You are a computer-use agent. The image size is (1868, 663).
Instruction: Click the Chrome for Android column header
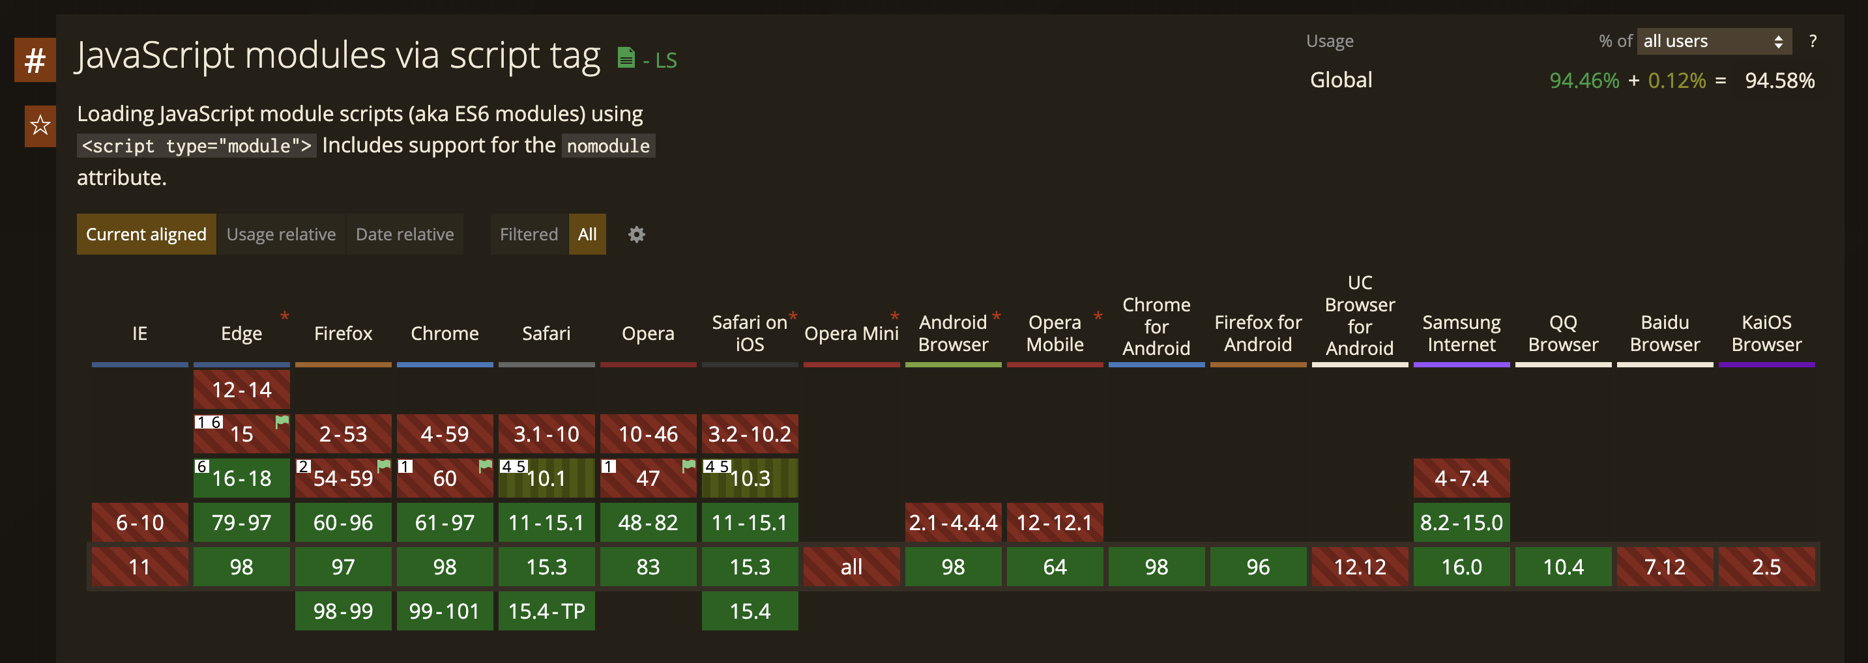click(x=1157, y=326)
